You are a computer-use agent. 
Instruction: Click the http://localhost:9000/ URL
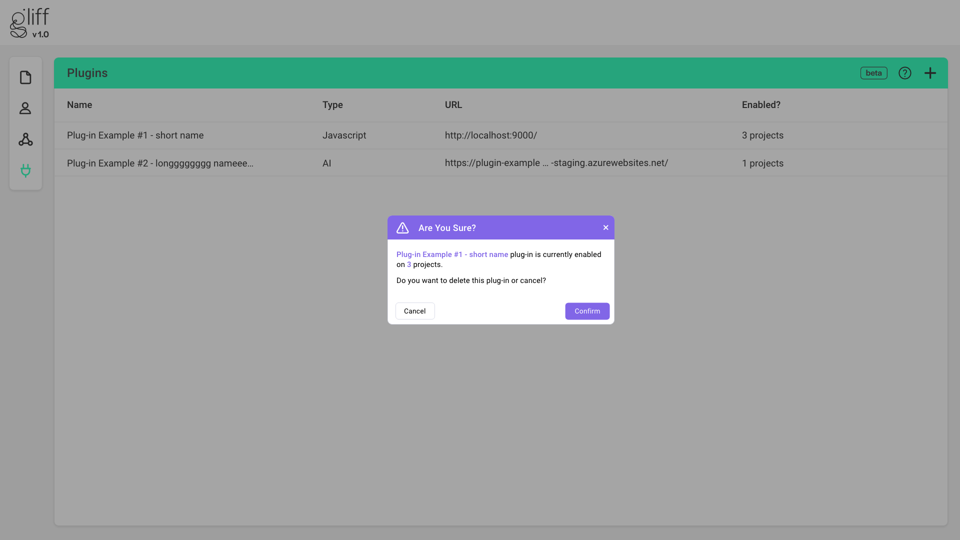pyautogui.click(x=491, y=135)
